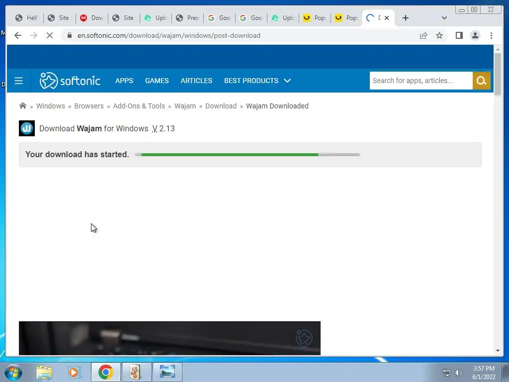This screenshot has height=382, width=509.
Task: Open photo viewer taskbar icon
Action: coord(167,372)
